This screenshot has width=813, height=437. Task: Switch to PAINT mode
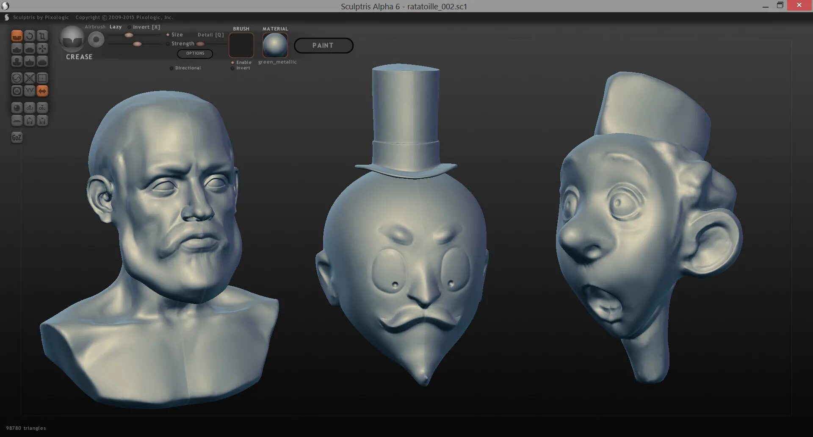(324, 45)
